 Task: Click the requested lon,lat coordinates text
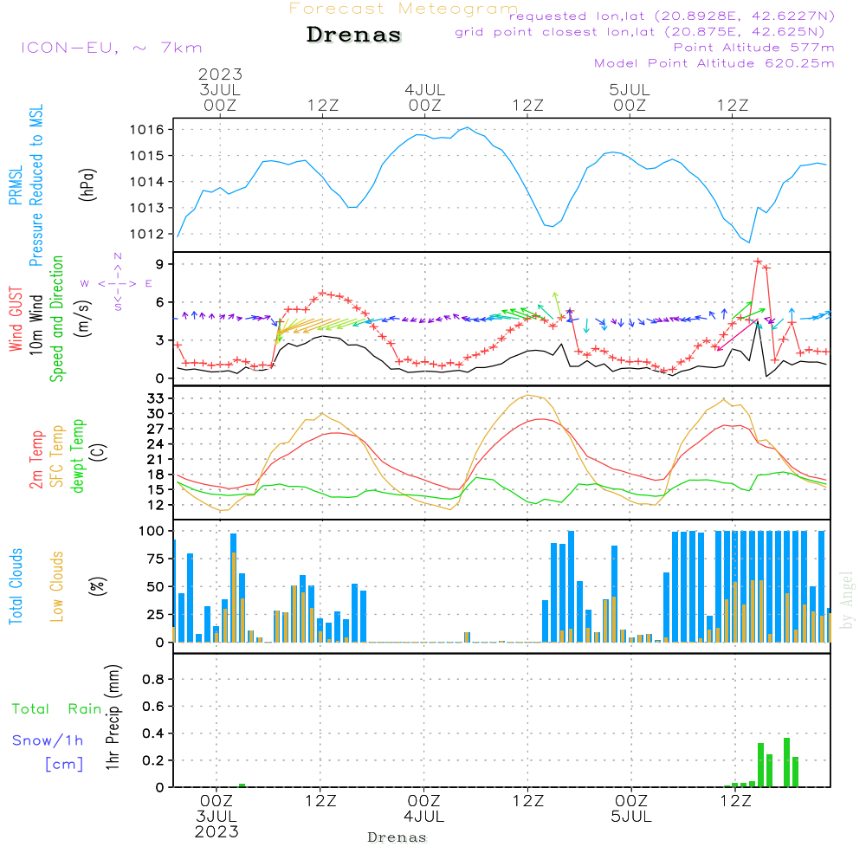(x=672, y=16)
